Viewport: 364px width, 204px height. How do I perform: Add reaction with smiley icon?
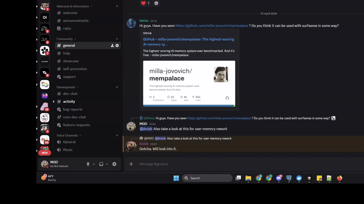coord(156,3)
